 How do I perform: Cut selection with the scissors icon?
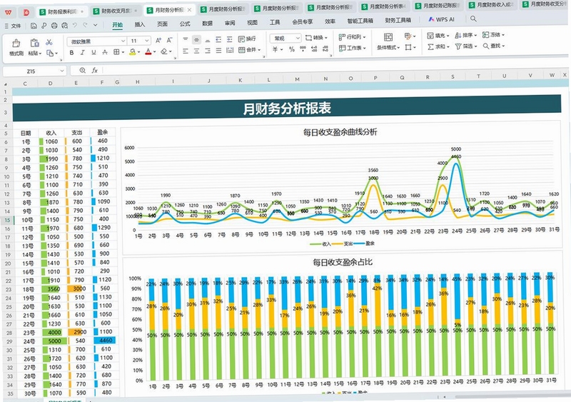point(49,42)
